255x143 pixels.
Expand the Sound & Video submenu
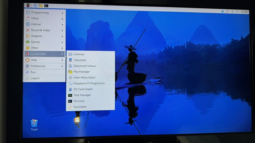(44, 30)
